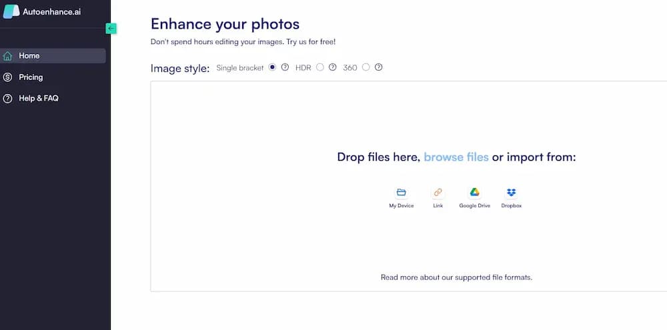The height and width of the screenshot is (330, 667).
Task: Open the Pricing menu item
Action: [31, 77]
